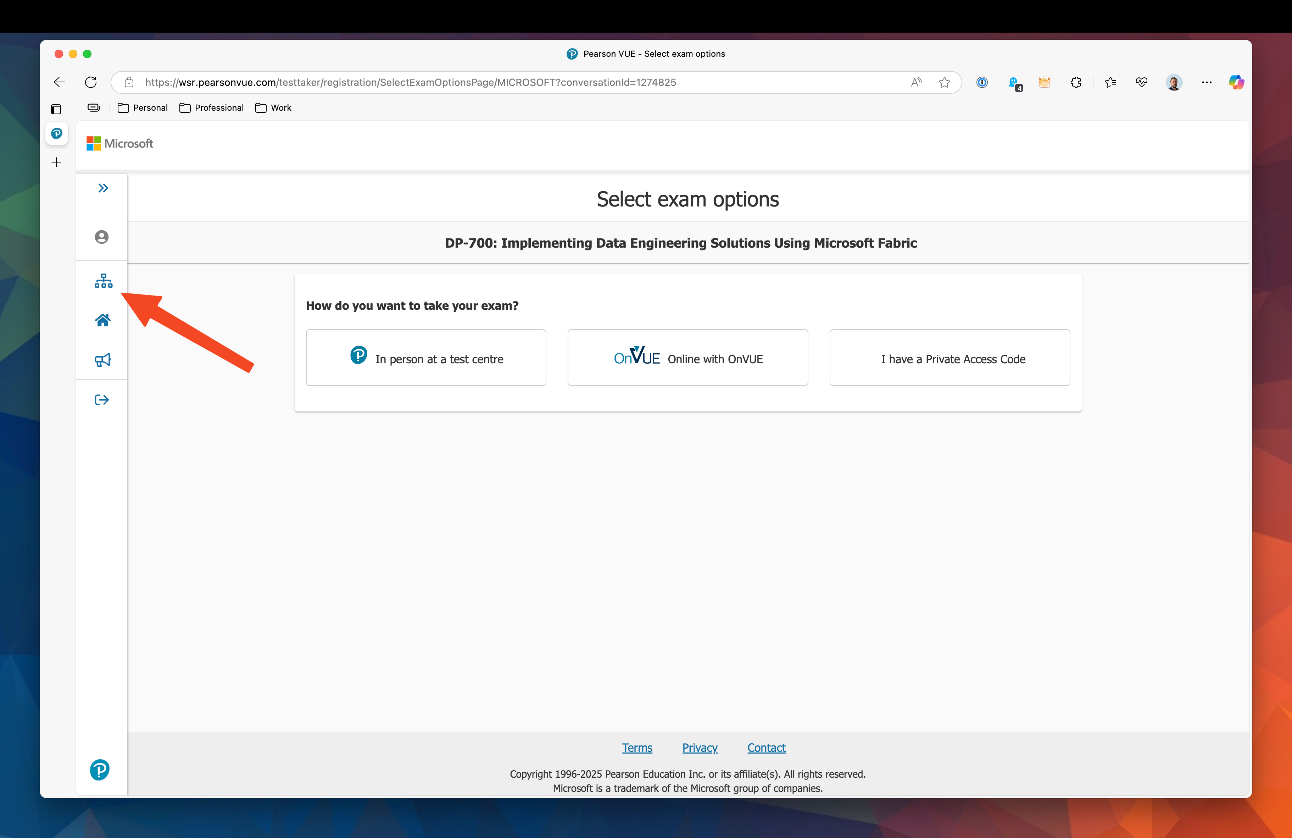
Task: Click the DP-700 exam title text
Action: (681, 243)
